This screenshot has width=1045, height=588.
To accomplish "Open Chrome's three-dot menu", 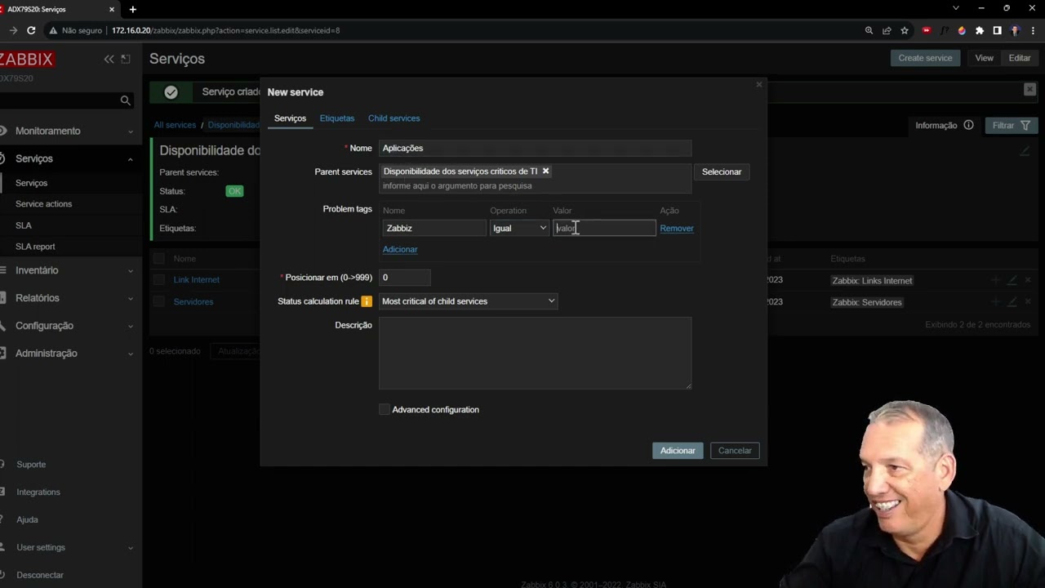I will pos(1034,30).
